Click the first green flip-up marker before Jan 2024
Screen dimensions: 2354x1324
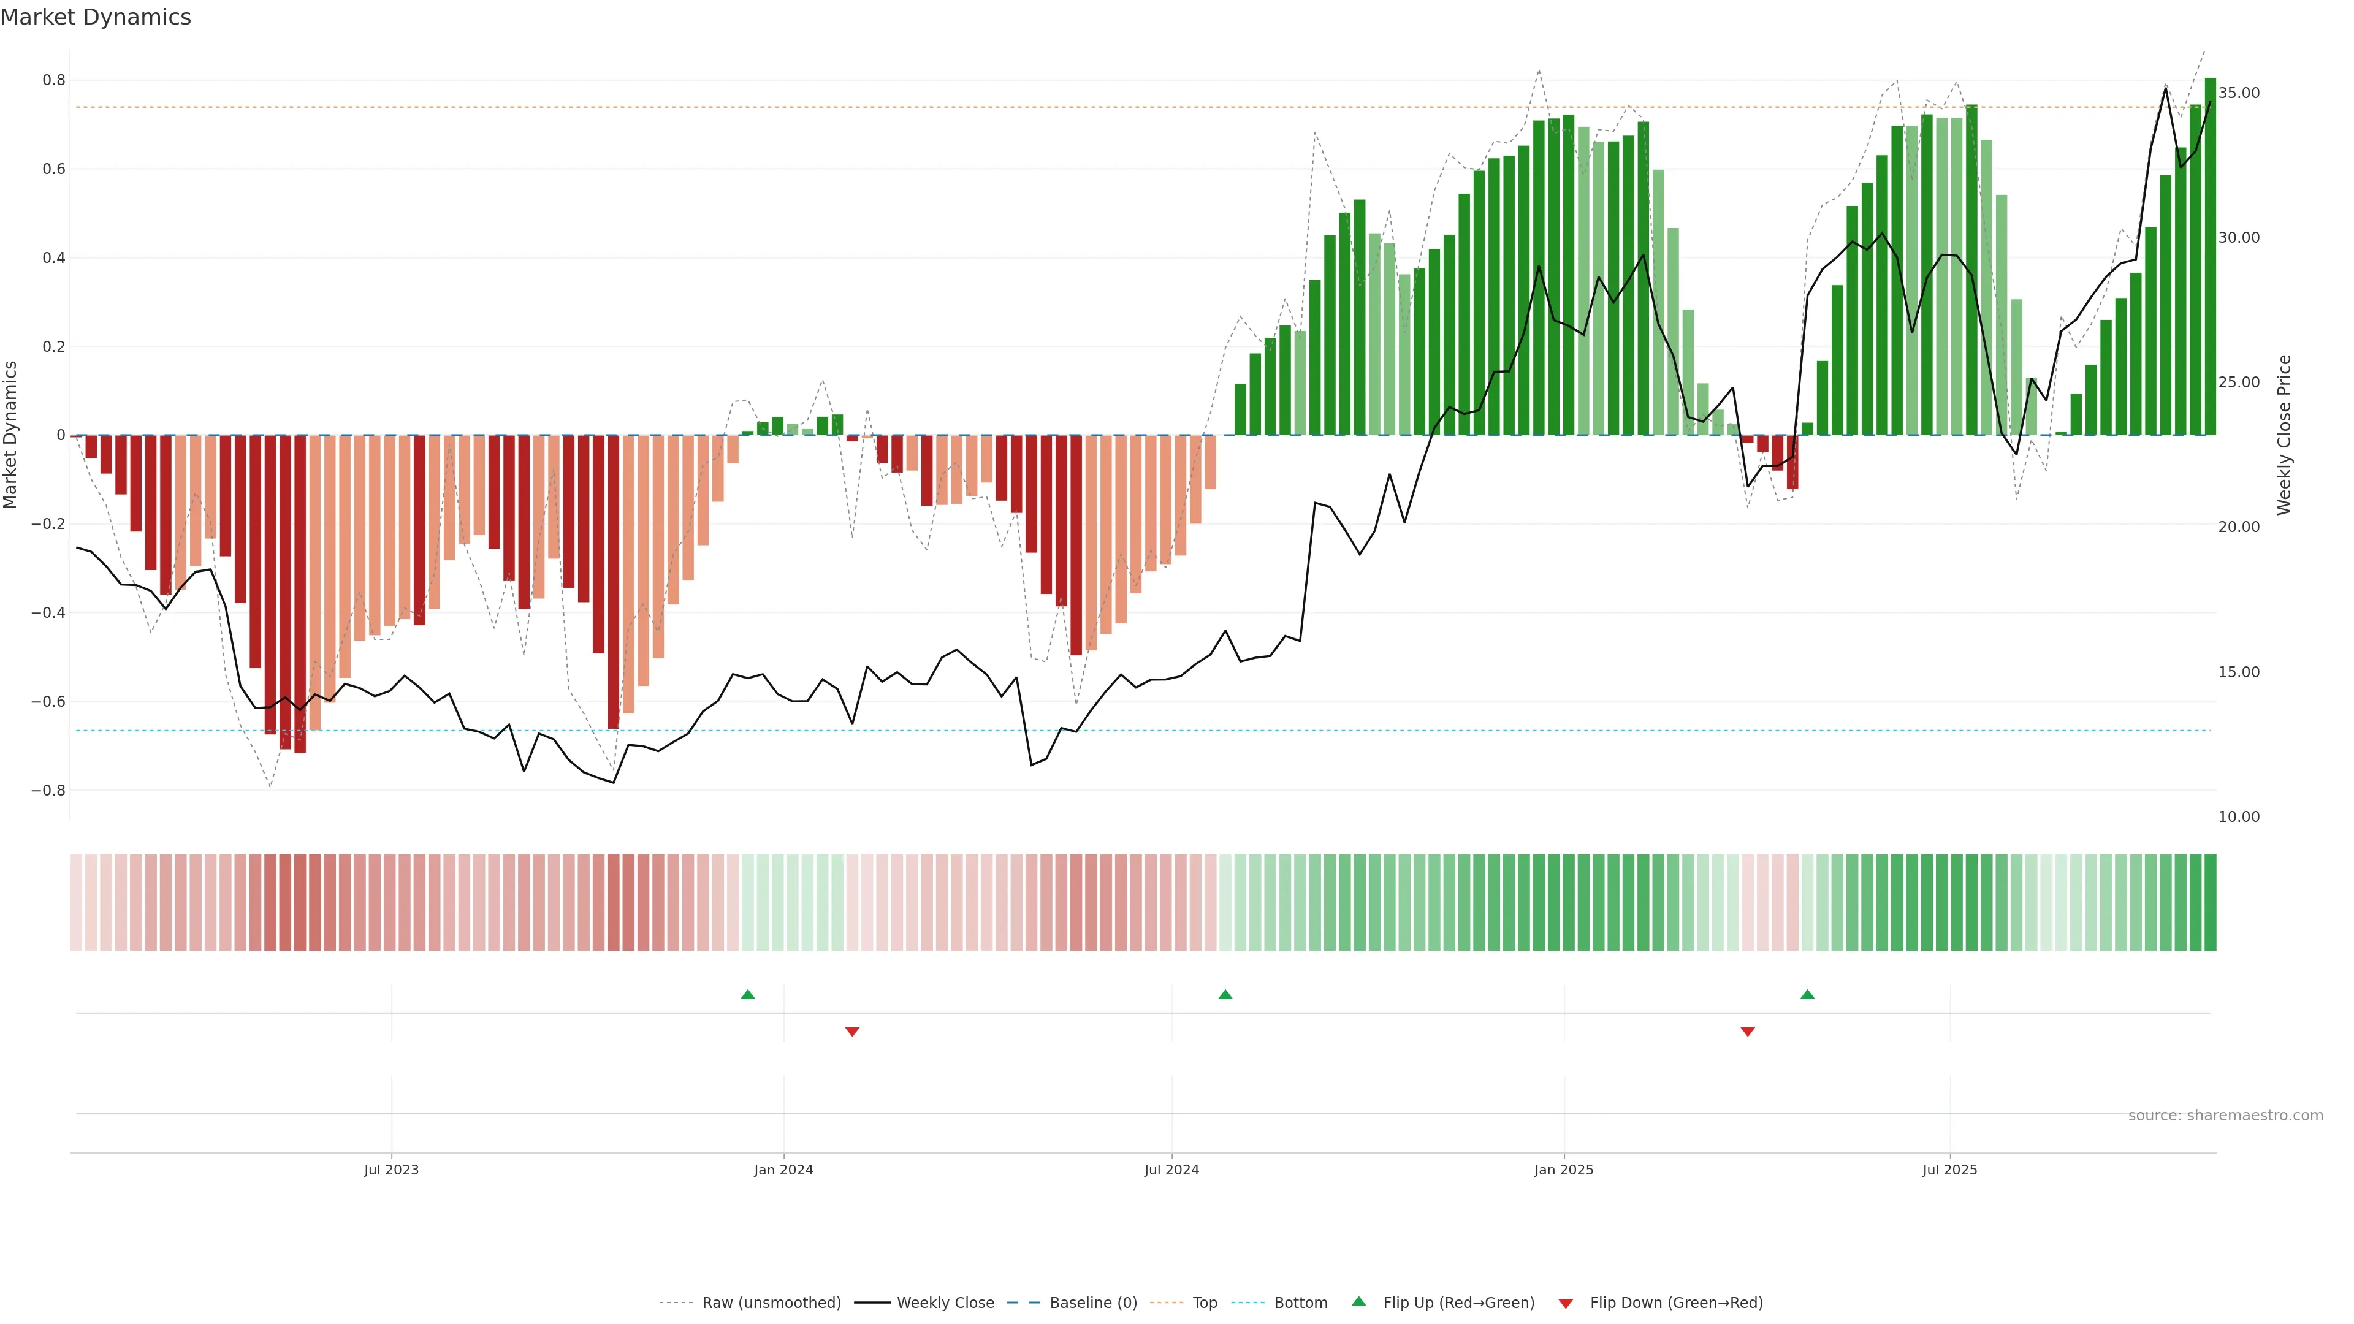(747, 994)
